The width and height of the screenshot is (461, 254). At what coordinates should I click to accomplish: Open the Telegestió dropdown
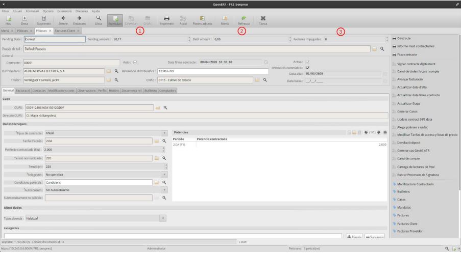(164, 174)
